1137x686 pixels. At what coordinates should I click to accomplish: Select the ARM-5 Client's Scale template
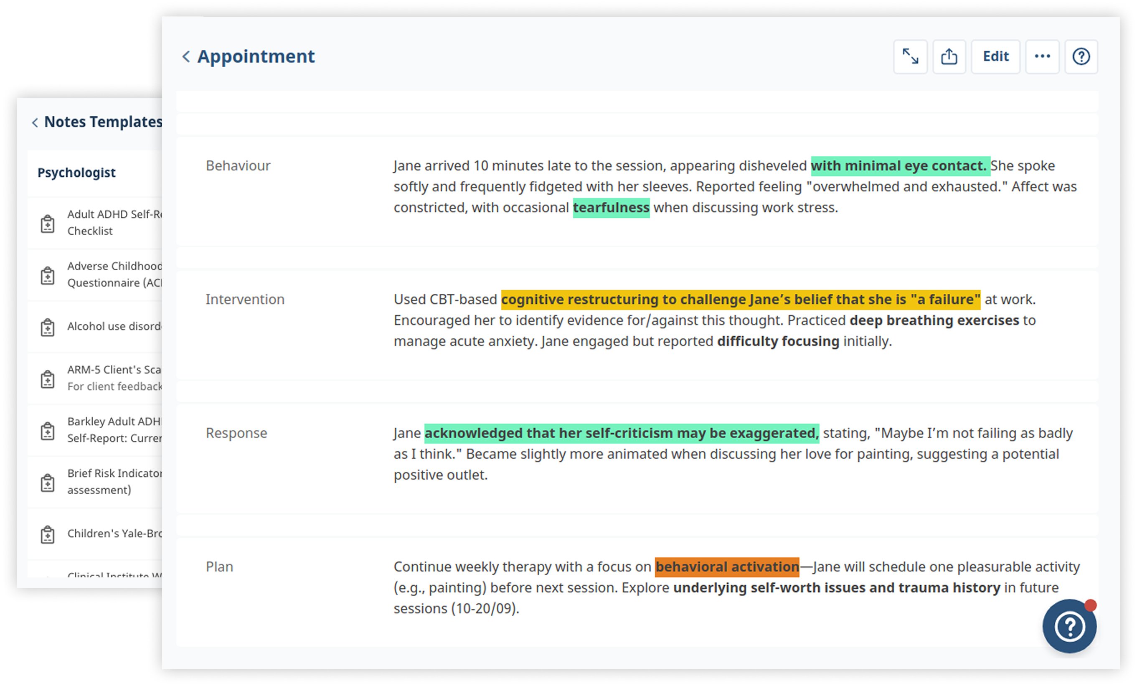click(x=114, y=378)
